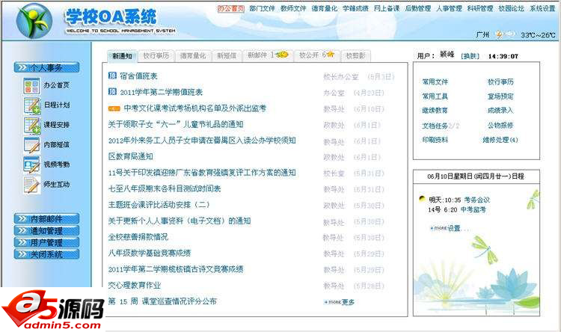Open the 校行事历 shortcut in right panel

click(x=500, y=82)
